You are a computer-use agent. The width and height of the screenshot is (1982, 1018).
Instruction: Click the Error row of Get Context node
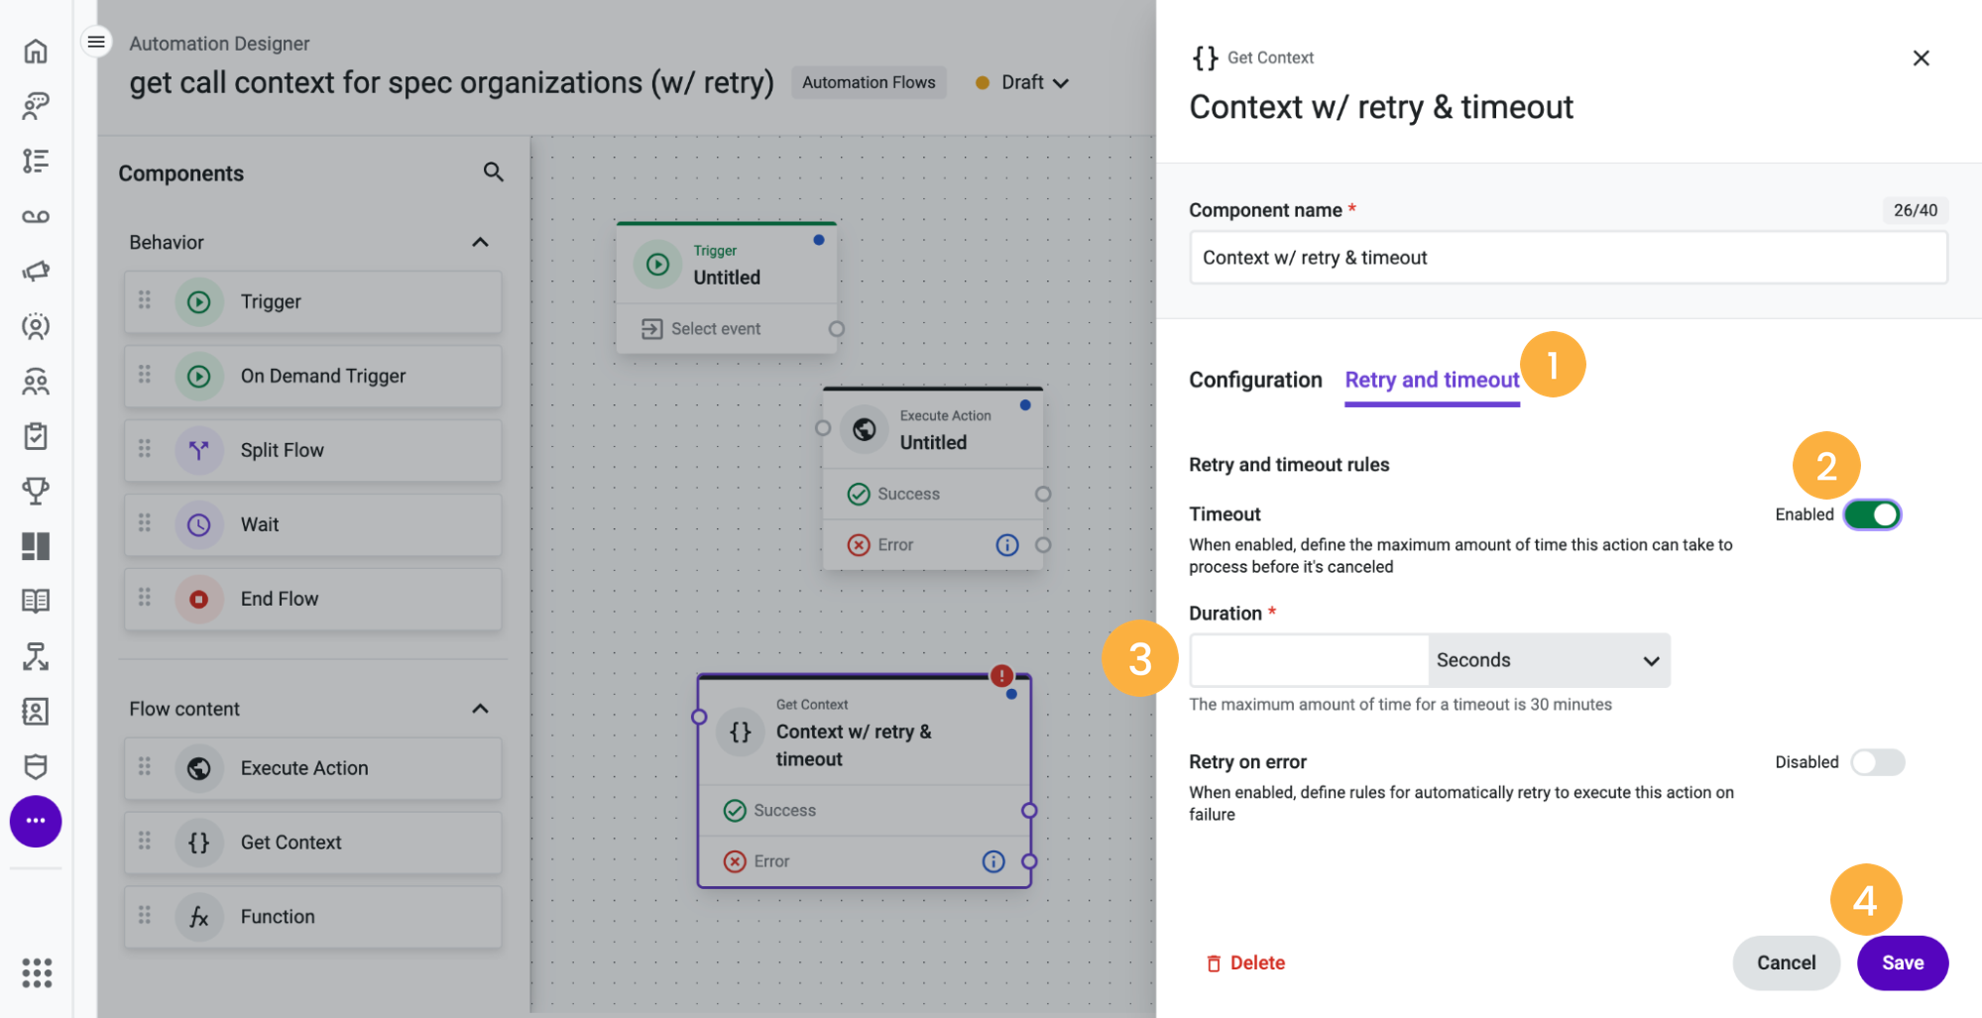click(865, 861)
